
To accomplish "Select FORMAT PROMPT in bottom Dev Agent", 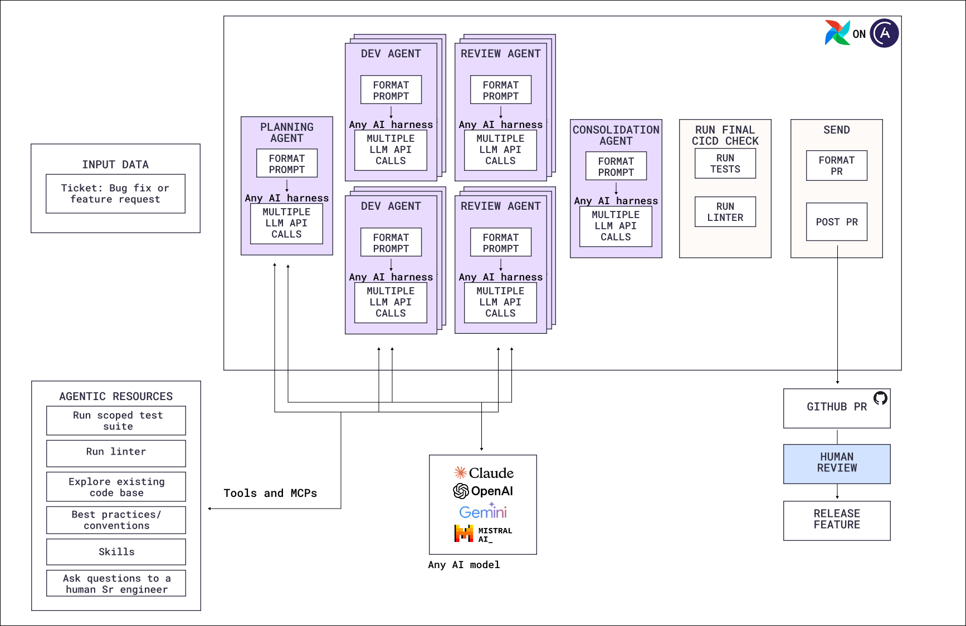I will 391,242.
